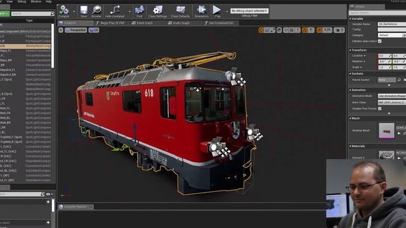Image resolution: width=406 pixels, height=228 pixels.
Task: Click the Scale X value field
Action: click(384, 67)
